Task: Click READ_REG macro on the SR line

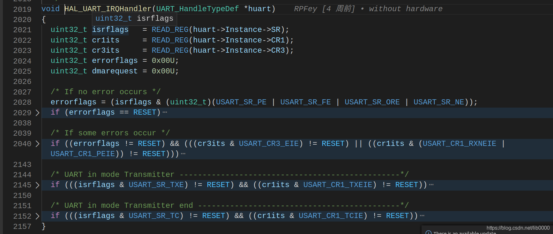Action: (170, 30)
